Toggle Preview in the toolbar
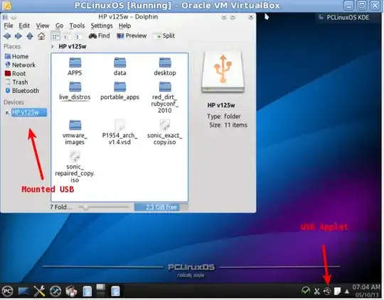The width and height of the screenshot is (384, 300). pyautogui.click(x=132, y=36)
